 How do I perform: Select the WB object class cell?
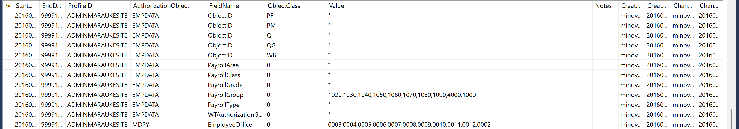[x=271, y=55]
